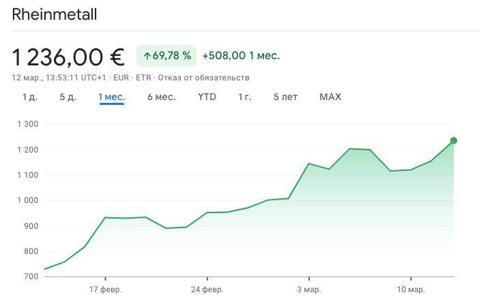
Task: Click the 24 февр. axis date
Action: point(207,289)
